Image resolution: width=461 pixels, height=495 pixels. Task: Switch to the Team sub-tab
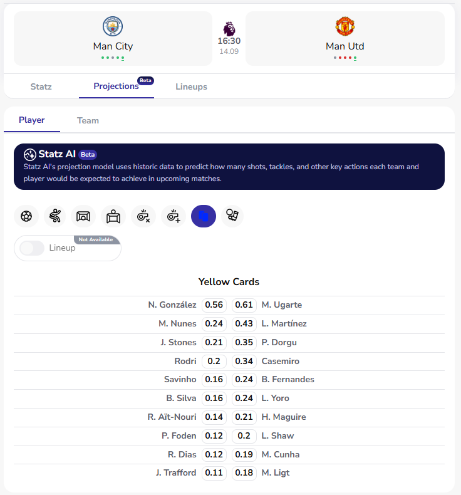[88, 120]
